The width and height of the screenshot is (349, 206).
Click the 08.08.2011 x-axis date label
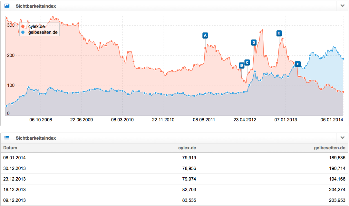(x=204, y=120)
